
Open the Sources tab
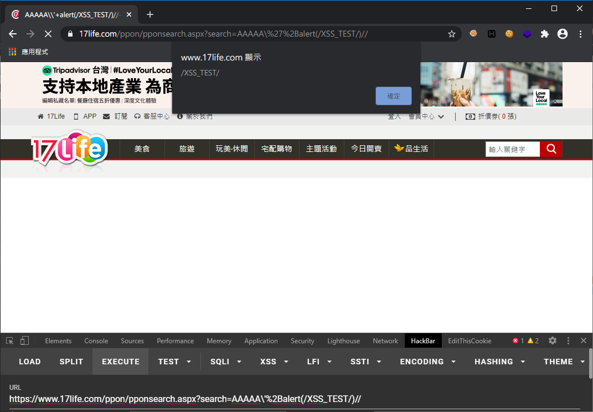132,341
